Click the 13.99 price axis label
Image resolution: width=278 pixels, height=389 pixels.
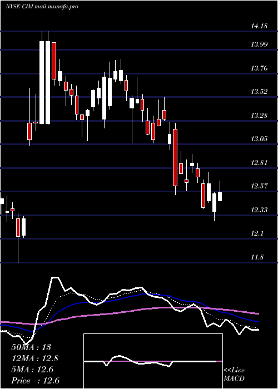[259, 44]
